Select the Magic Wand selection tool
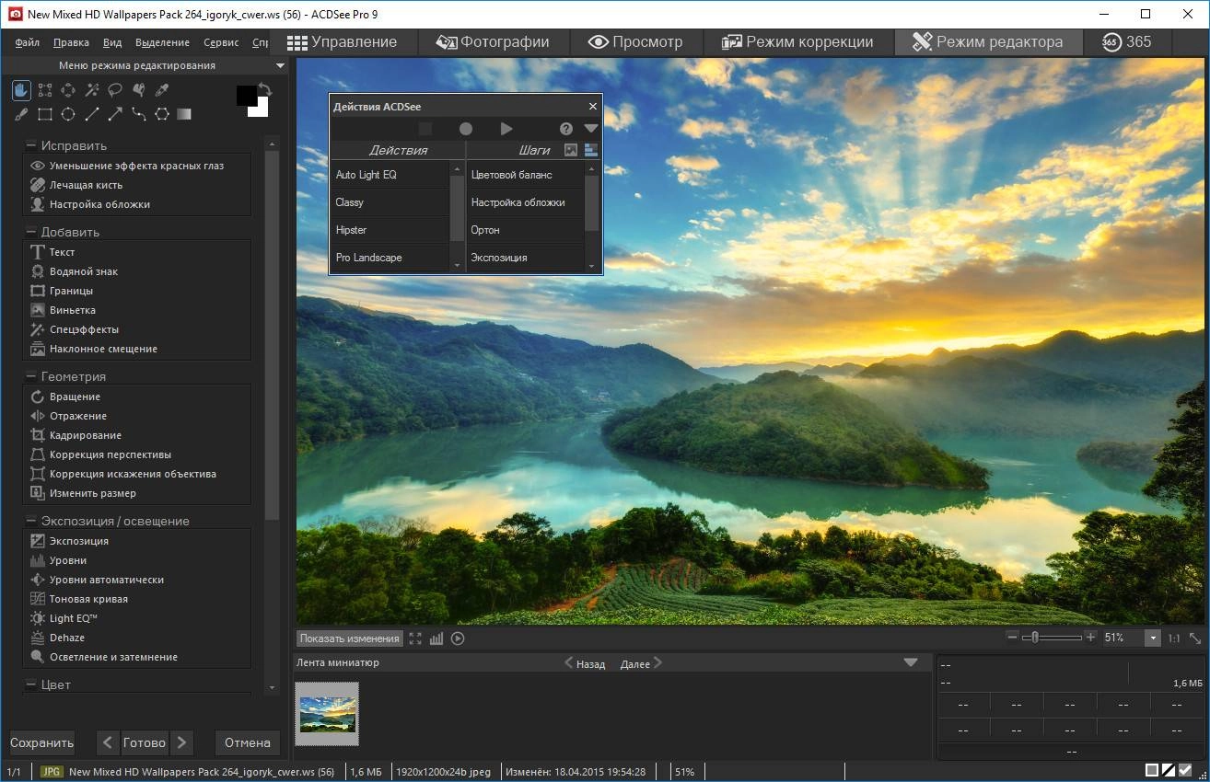Viewport: 1210px width, 782px height. coord(92,90)
